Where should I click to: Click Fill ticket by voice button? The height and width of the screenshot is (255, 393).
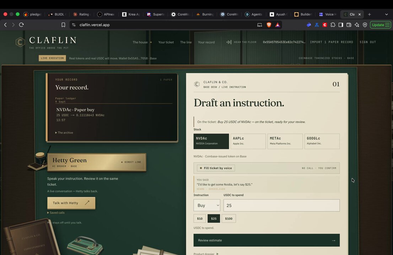tap(216, 168)
